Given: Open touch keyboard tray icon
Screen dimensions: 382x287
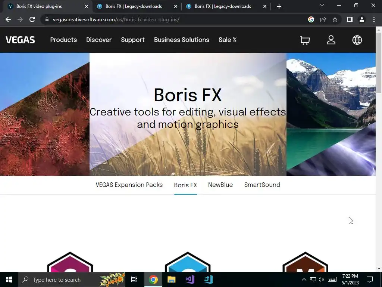Looking at the screenshot, I should click(332, 280).
